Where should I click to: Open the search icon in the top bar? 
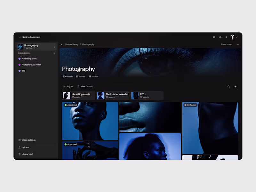tap(214, 37)
